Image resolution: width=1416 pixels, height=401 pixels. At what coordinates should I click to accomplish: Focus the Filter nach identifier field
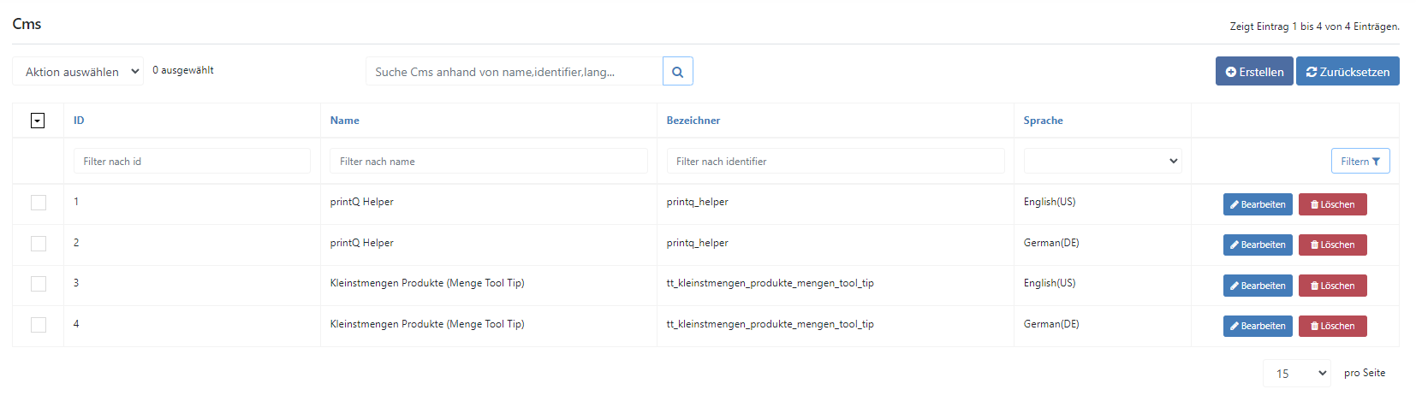click(x=836, y=161)
